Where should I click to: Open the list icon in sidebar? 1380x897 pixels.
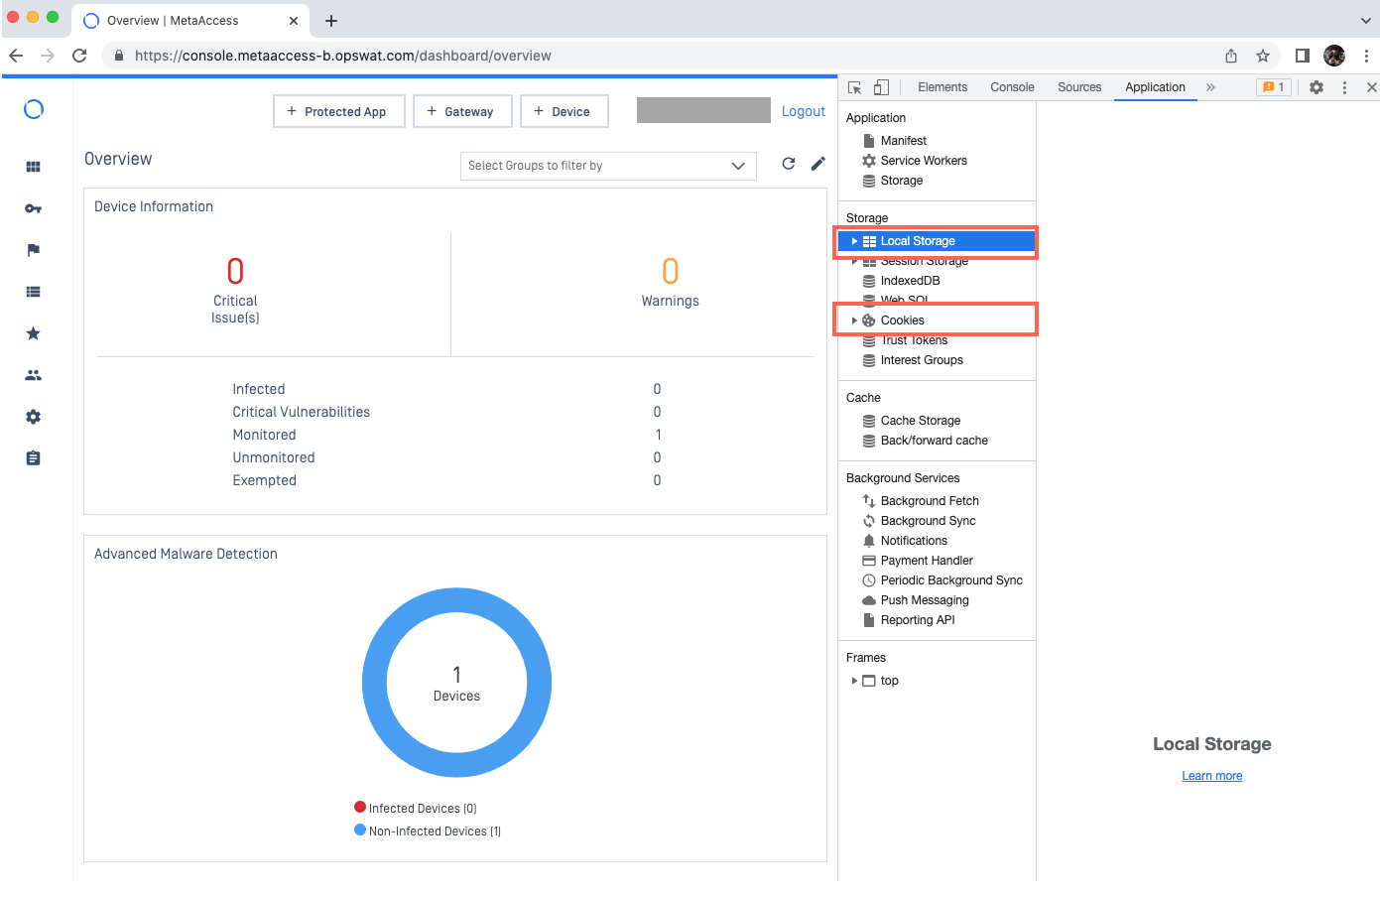click(x=34, y=292)
